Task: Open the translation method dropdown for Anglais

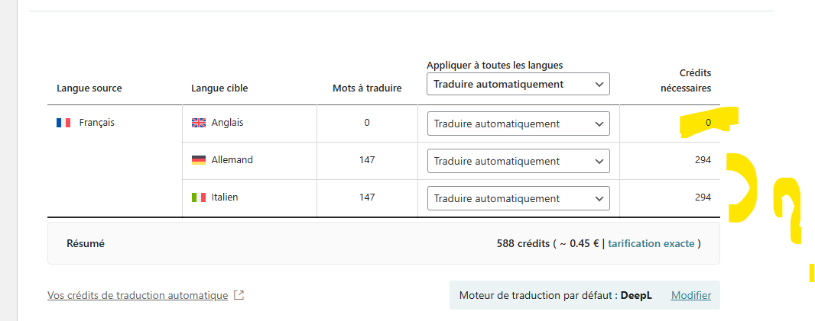Action: 518,124
